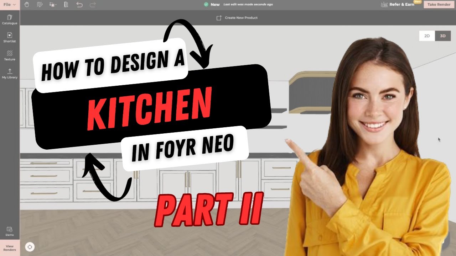The height and width of the screenshot is (256, 456).
Task: Open the File dropdown menu
Action: pyautogui.click(x=10, y=5)
